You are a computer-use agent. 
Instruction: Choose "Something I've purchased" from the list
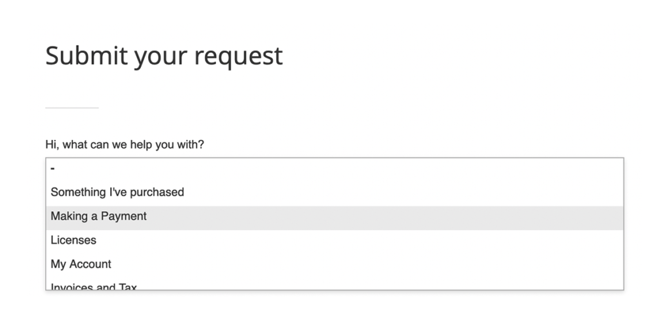(x=335, y=192)
